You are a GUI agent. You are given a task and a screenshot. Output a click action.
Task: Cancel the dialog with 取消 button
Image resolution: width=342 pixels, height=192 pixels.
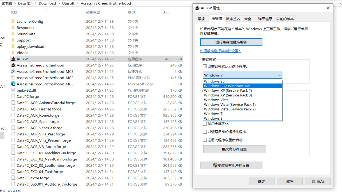(290, 181)
